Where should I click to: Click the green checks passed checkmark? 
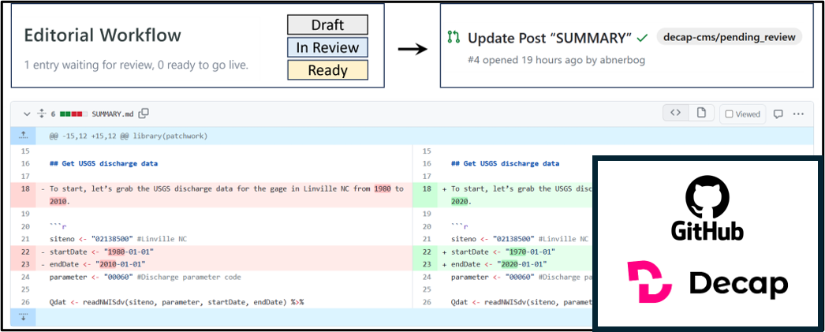coord(643,37)
